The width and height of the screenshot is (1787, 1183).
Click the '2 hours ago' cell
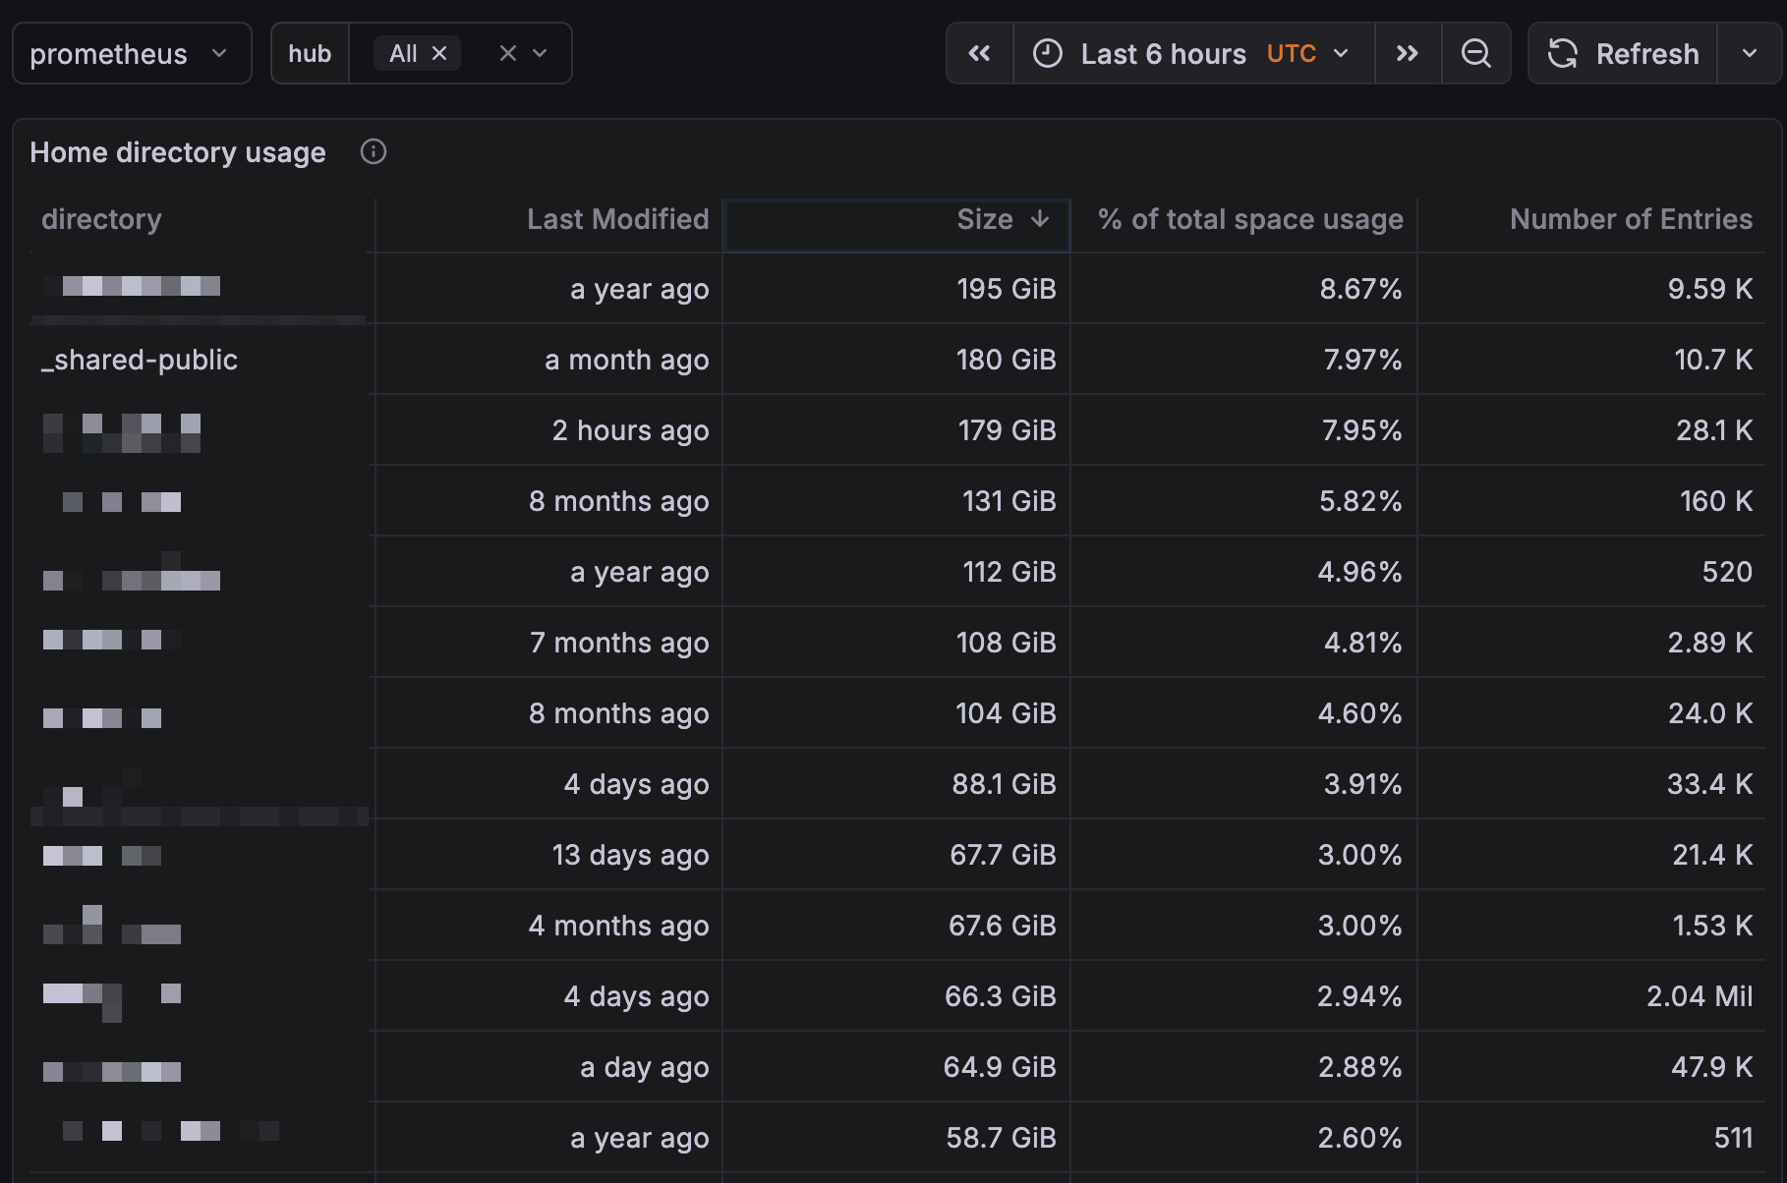click(x=548, y=430)
